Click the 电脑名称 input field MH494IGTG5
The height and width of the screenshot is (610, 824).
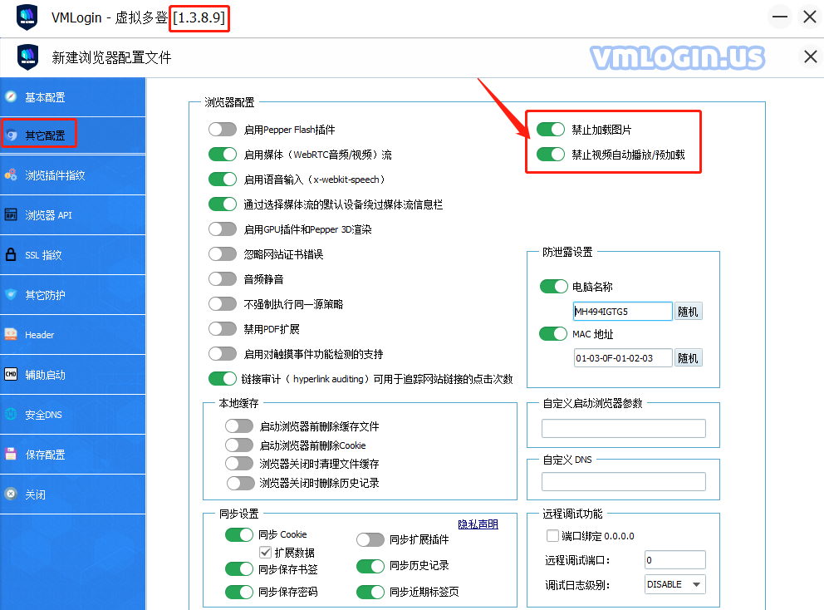[x=623, y=312]
